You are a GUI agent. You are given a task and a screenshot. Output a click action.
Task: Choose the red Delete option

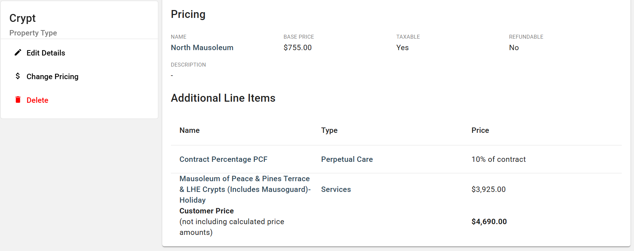37,100
